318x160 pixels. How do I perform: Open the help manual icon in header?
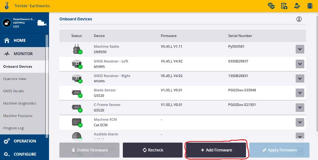310,6
